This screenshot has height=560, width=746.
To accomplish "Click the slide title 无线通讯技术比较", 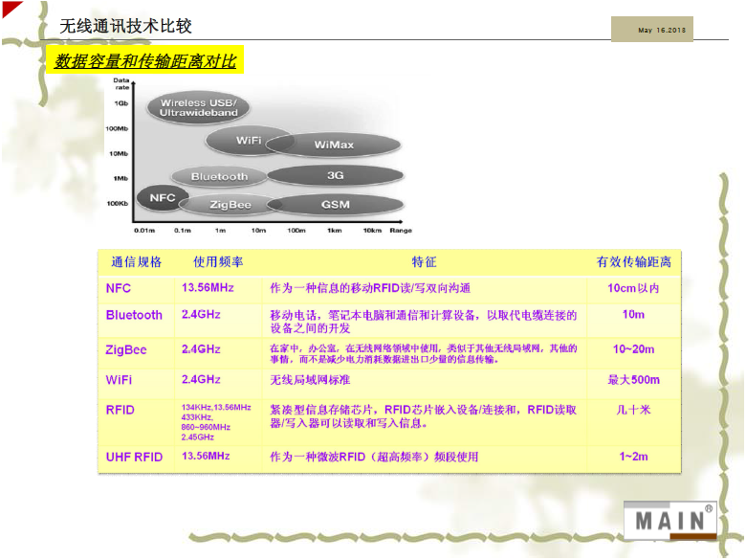I will point(125,26).
